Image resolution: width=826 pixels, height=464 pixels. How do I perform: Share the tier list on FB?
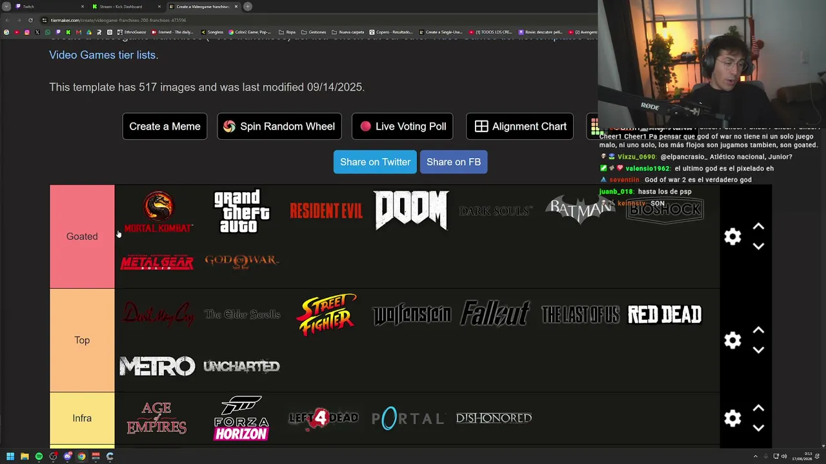pos(454,162)
